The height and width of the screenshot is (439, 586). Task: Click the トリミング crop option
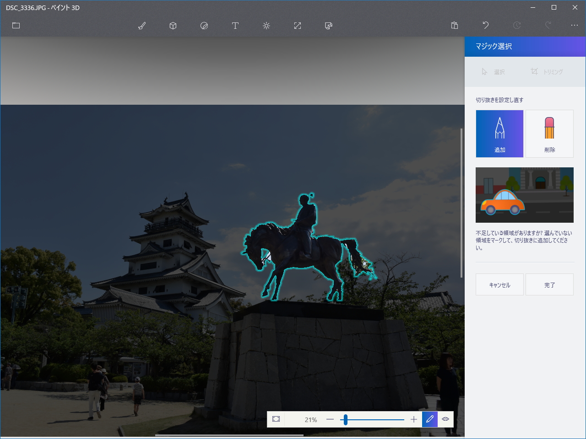click(x=547, y=72)
